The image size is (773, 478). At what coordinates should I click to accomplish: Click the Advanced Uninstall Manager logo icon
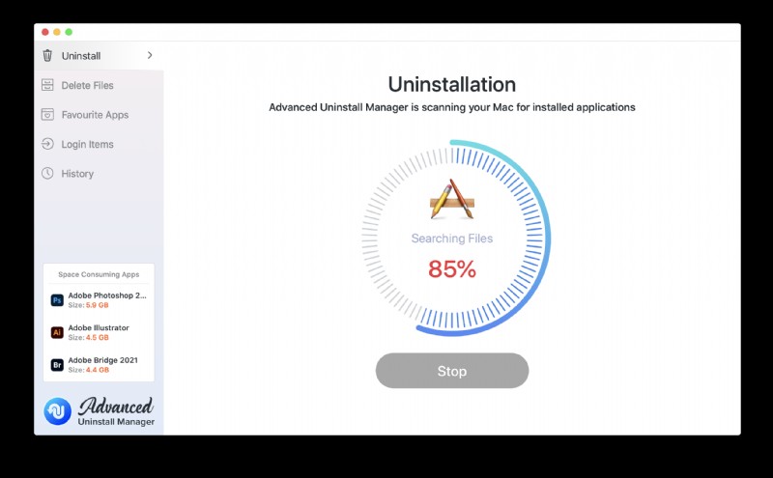(58, 411)
